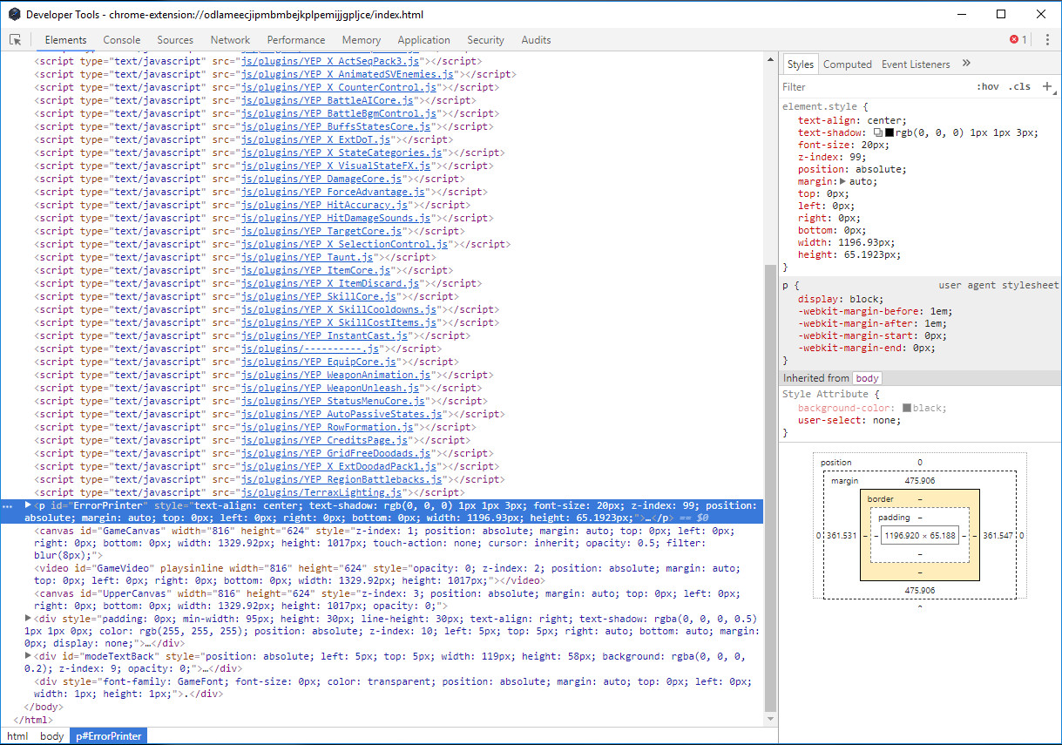Click the inherited-from body link
Image resolution: width=1062 pixels, height=745 pixels.
(867, 378)
